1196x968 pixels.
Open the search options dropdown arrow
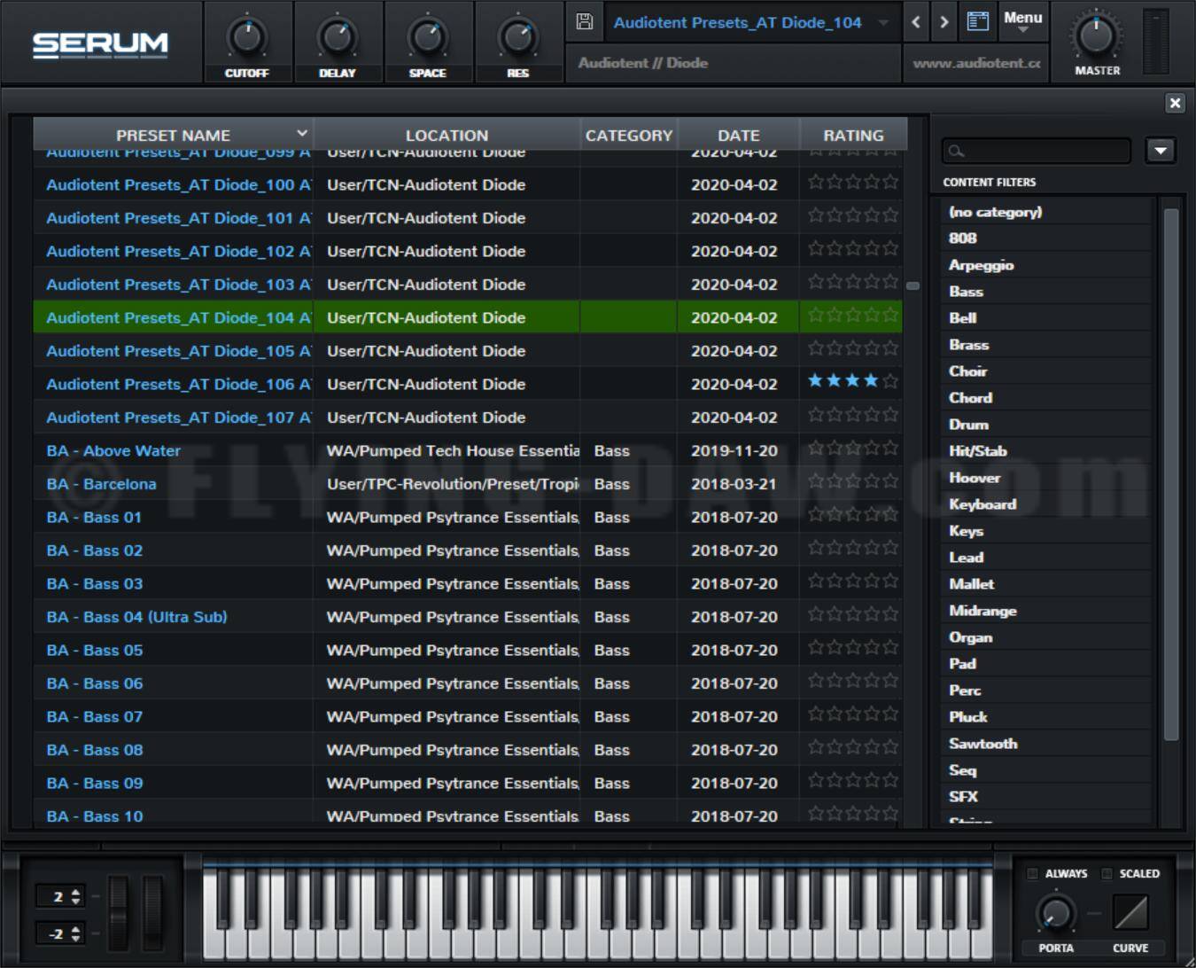1161,151
